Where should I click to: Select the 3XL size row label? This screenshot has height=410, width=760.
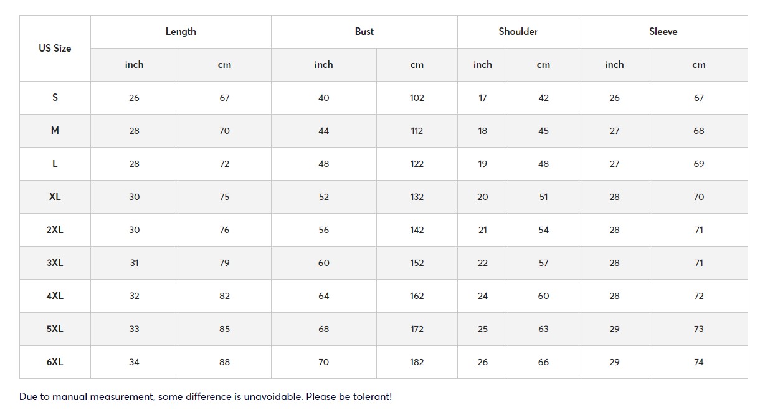pos(55,262)
